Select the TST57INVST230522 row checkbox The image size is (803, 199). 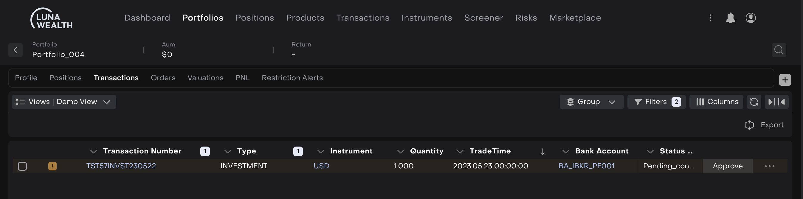coord(22,166)
